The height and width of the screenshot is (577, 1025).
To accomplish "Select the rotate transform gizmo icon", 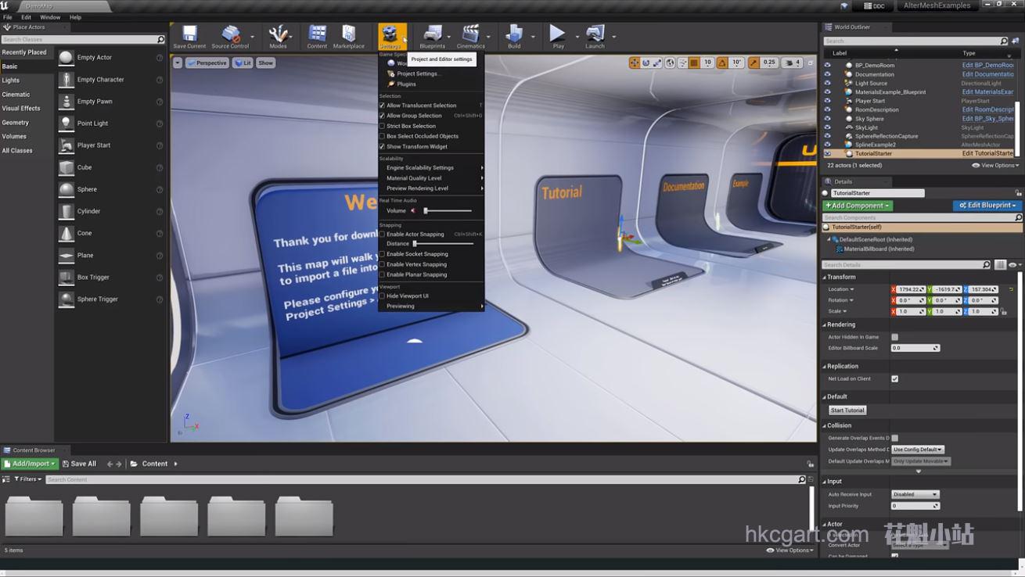I will coord(646,63).
